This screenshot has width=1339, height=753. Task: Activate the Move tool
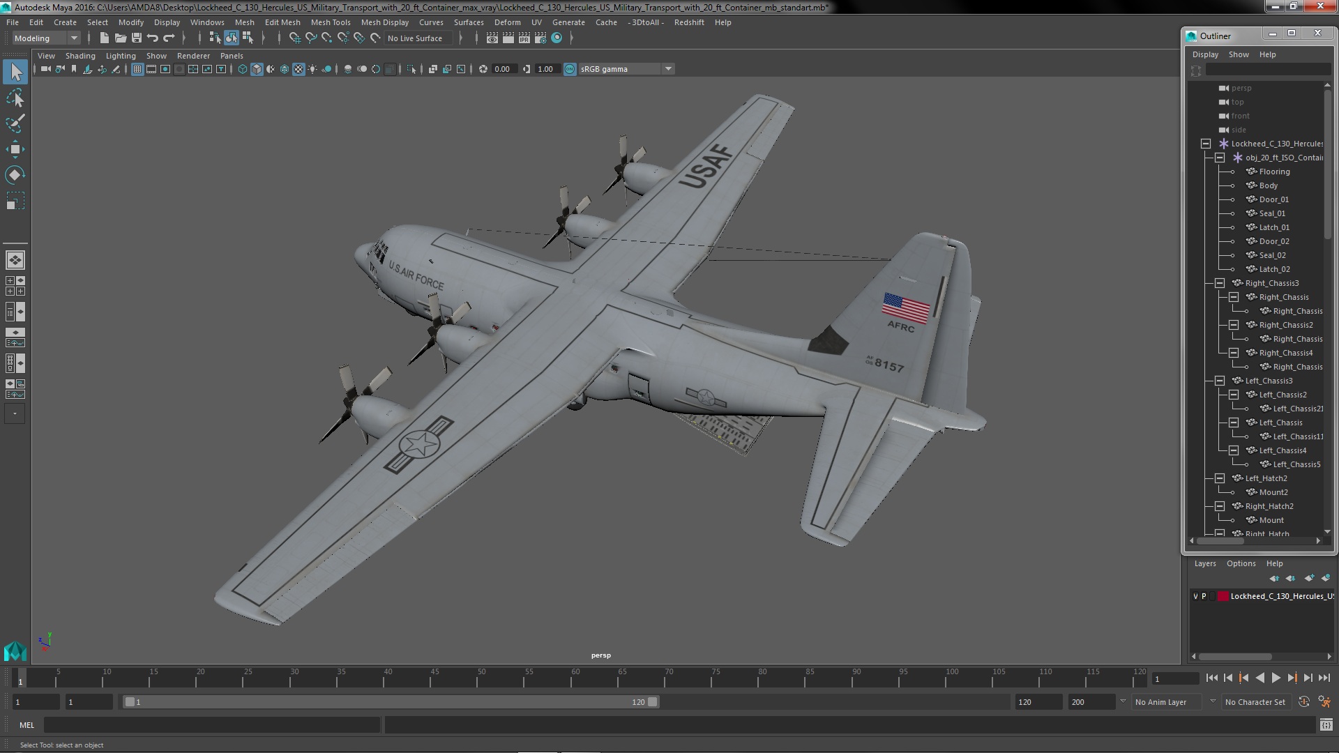pyautogui.click(x=15, y=149)
